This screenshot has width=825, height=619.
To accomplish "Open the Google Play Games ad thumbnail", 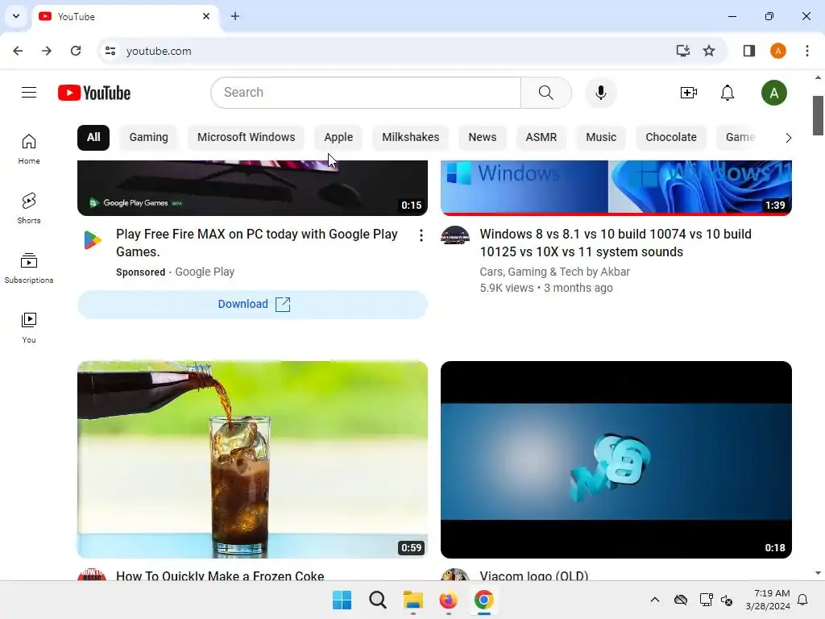I will coord(252,188).
